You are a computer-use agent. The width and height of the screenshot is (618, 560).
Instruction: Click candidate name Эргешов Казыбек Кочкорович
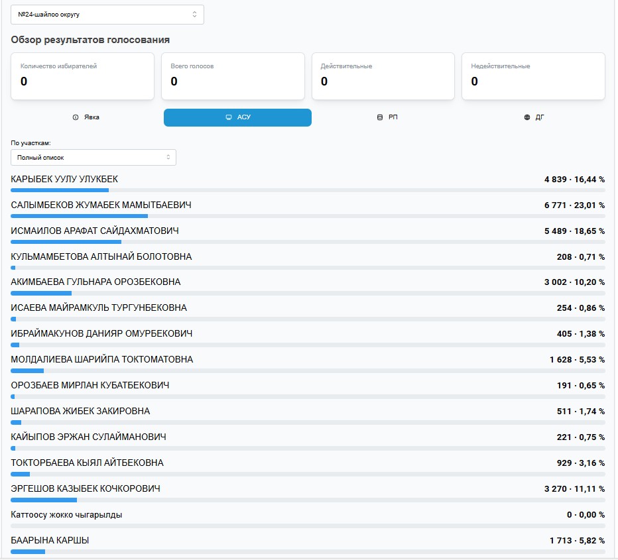click(x=86, y=488)
